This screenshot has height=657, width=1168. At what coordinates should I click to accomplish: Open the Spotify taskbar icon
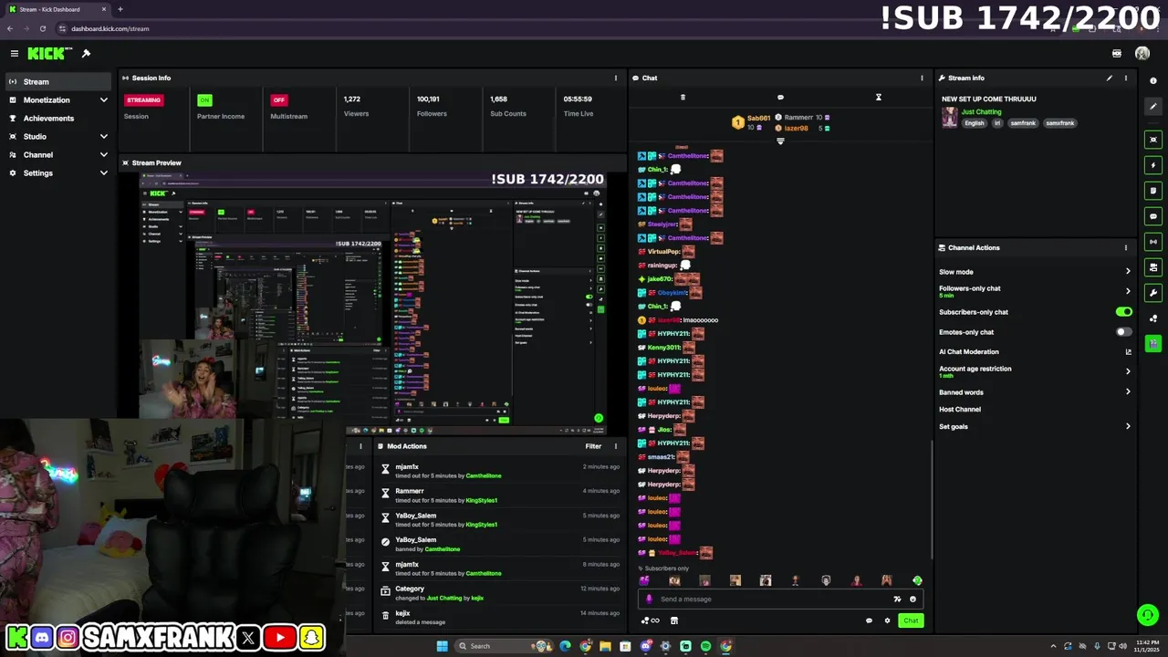click(705, 646)
